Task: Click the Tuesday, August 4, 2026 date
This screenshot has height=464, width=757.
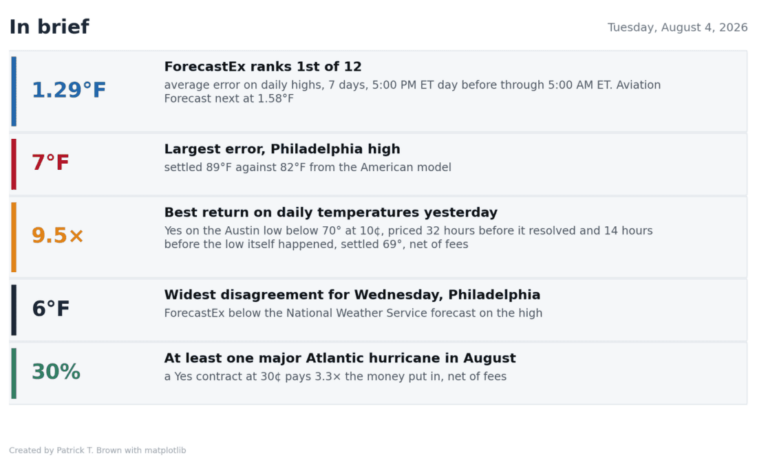Action: tap(677, 27)
